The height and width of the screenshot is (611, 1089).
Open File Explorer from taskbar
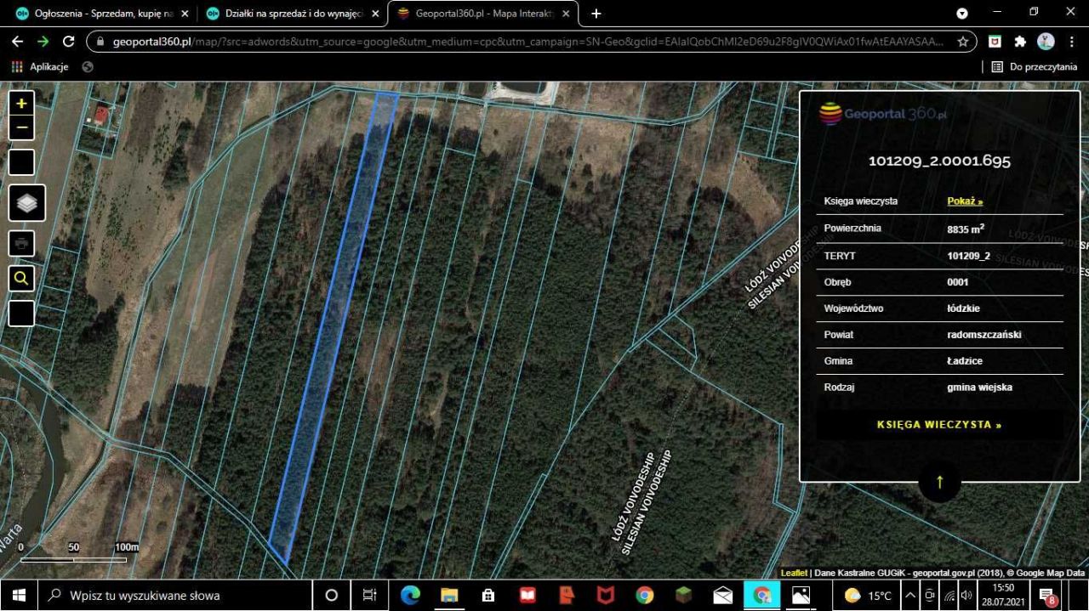click(449, 595)
